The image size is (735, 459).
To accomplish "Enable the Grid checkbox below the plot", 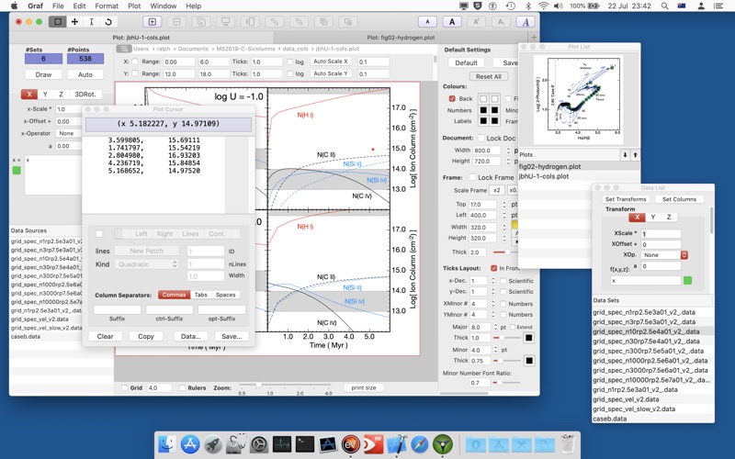I will [125, 388].
